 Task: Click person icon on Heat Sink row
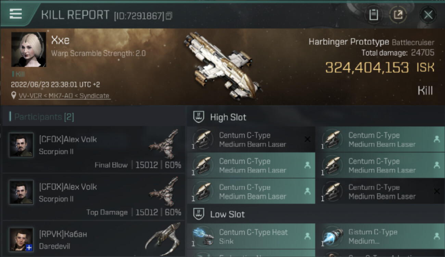point(307,236)
